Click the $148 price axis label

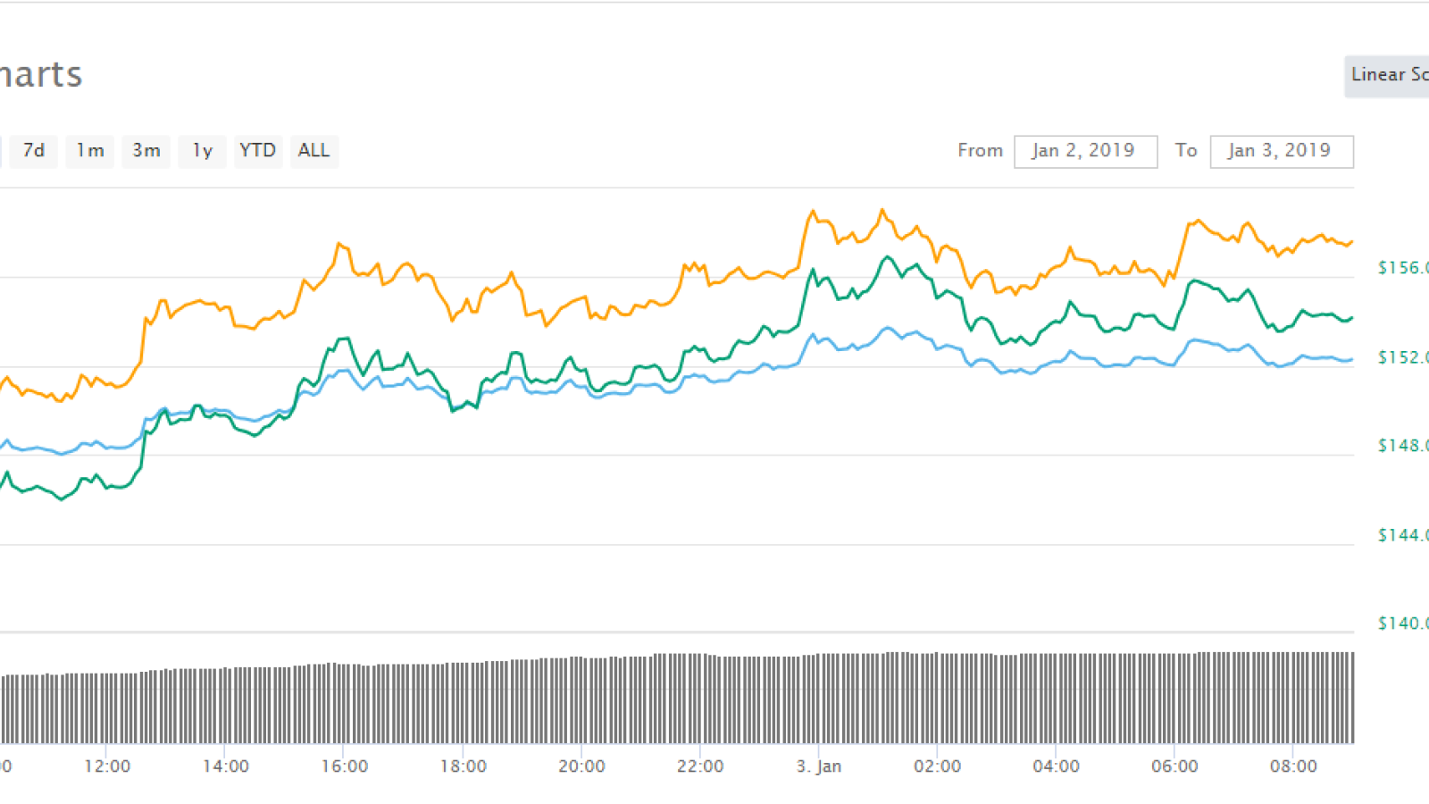(1403, 446)
